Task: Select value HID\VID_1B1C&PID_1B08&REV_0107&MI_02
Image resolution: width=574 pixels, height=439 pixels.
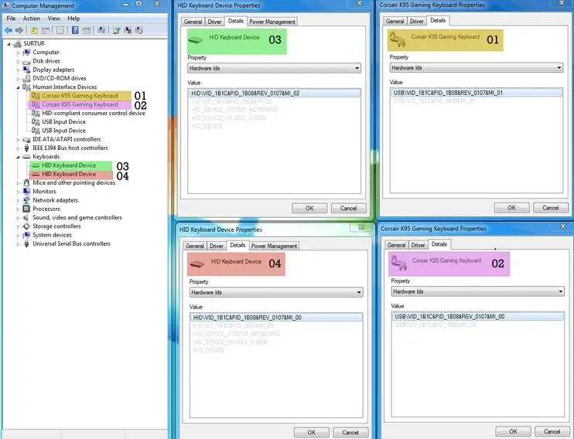Action: (274, 94)
